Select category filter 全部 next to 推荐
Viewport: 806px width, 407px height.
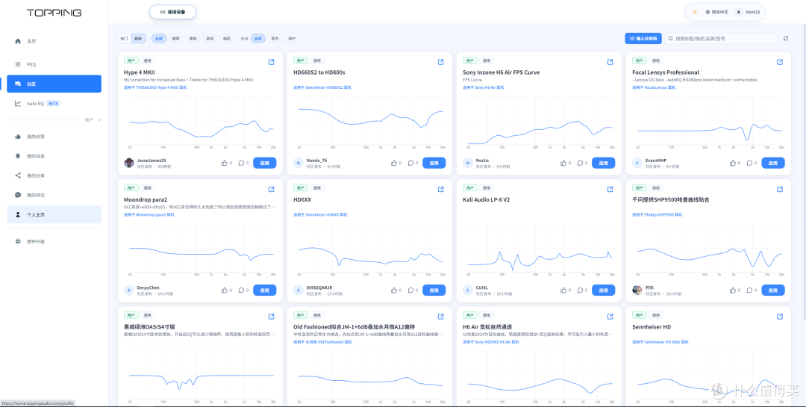point(159,39)
